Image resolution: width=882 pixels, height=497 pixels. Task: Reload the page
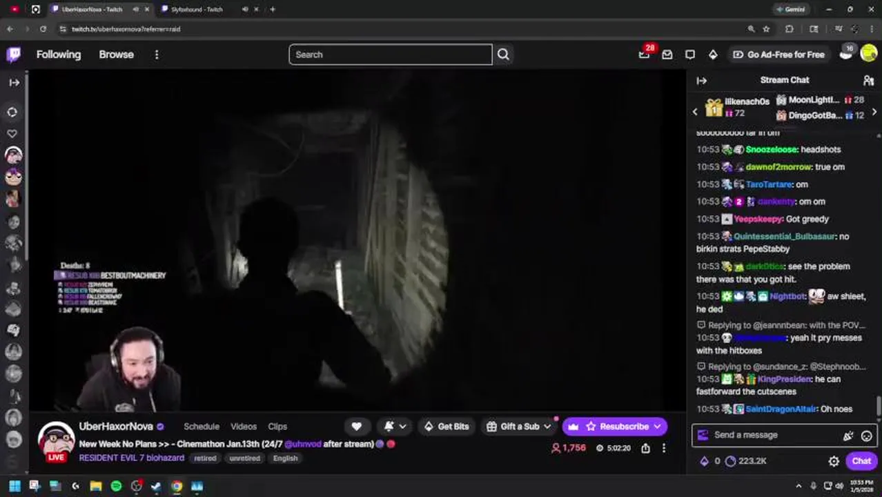[43, 29]
